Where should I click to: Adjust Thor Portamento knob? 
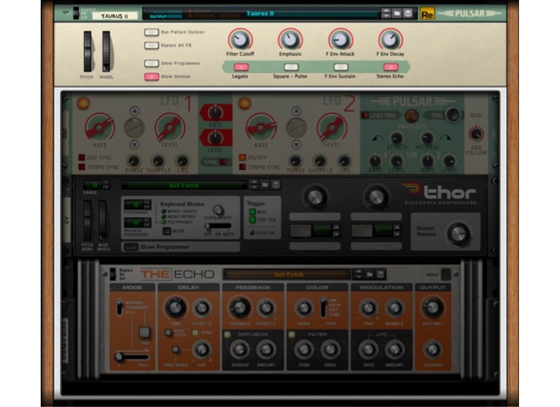(218, 210)
